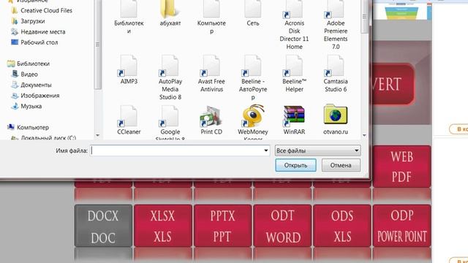The image size is (468, 263).
Task: Choose the ODP POWER POINT conversion tile
Action: click(x=401, y=226)
